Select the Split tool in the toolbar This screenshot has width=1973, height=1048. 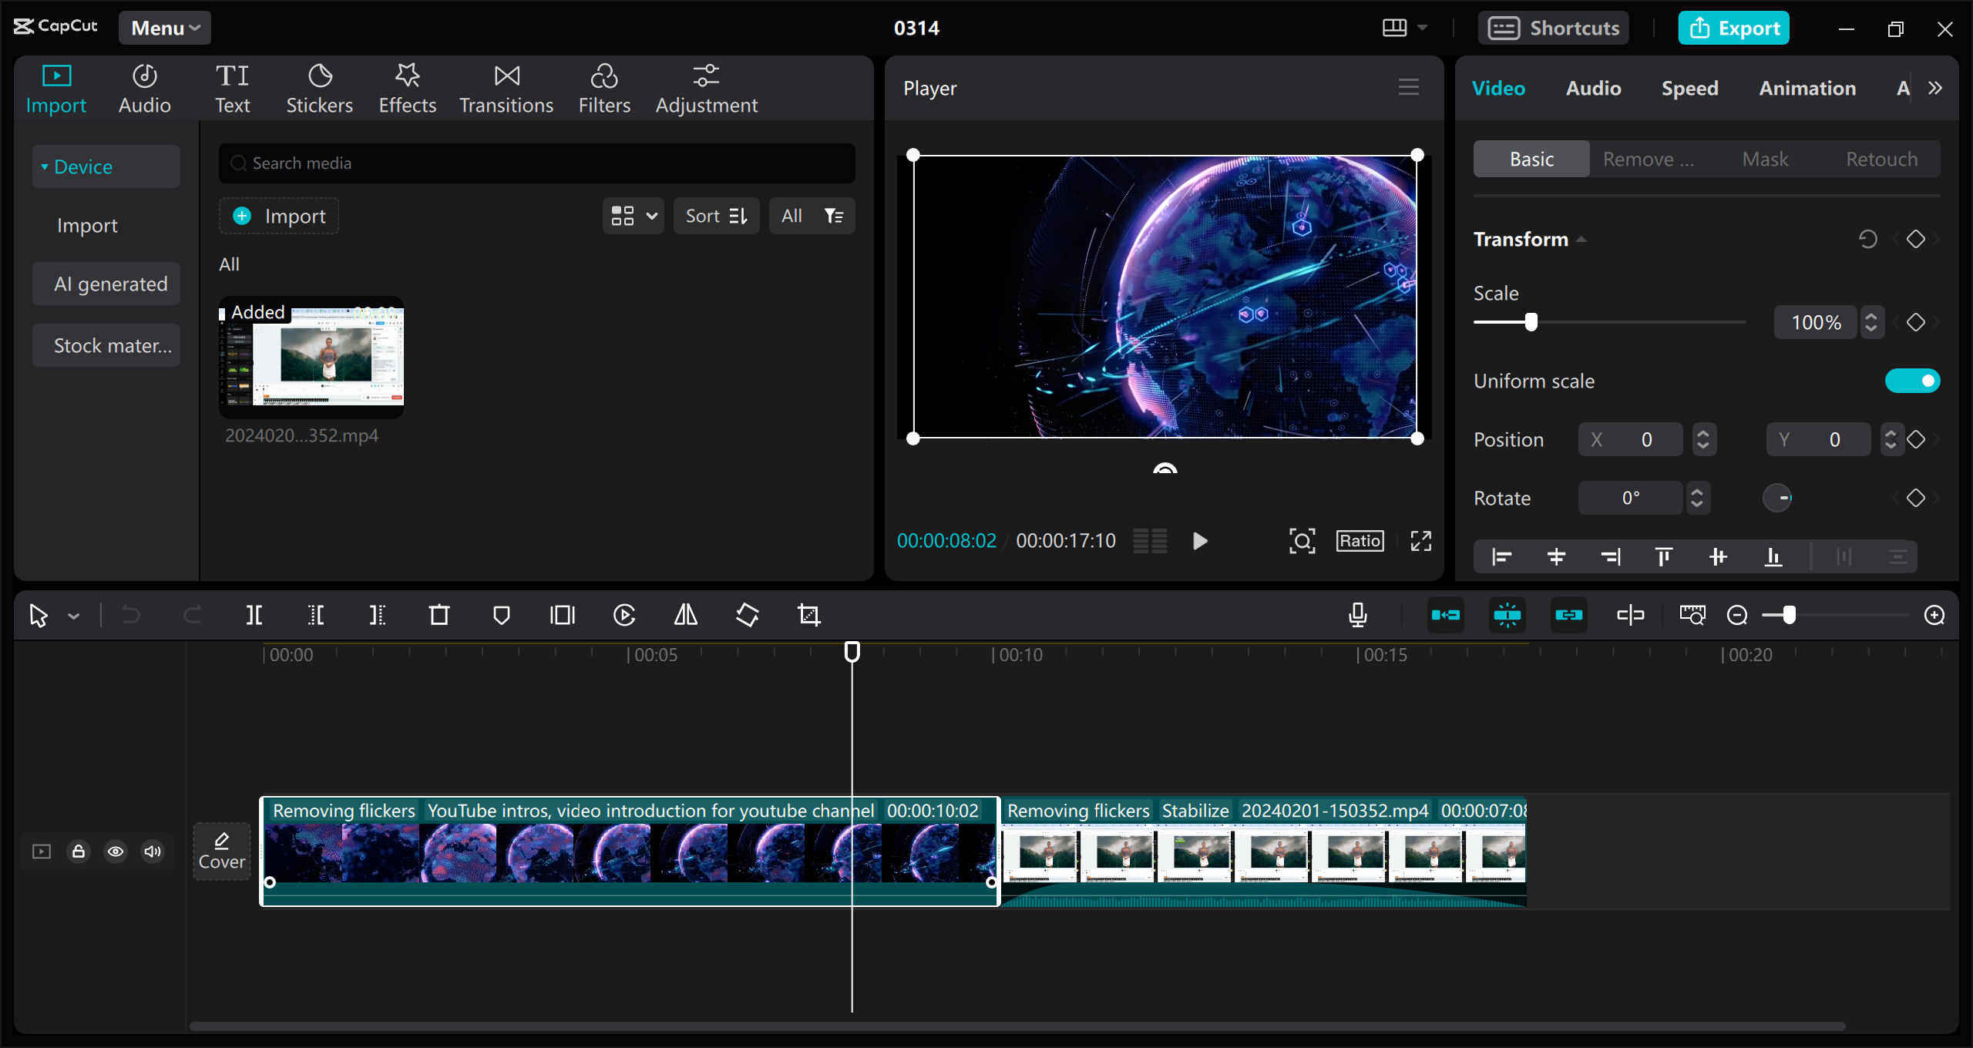[x=255, y=615]
